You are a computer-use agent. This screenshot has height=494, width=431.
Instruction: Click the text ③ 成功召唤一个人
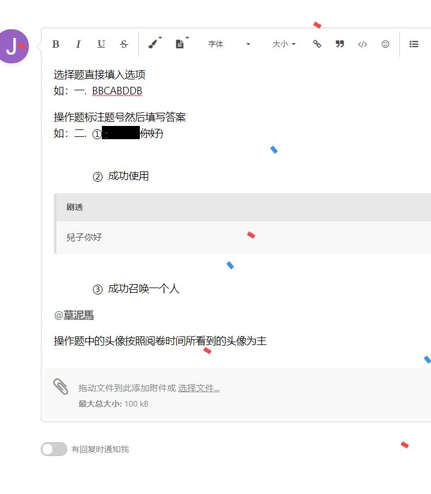click(x=136, y=289)
